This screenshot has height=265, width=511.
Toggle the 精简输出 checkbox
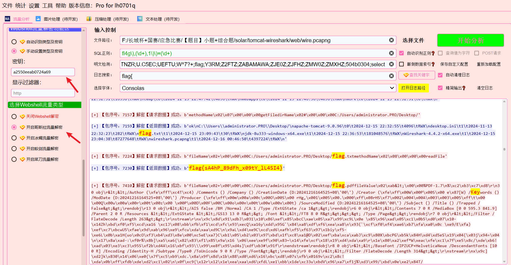[440, 88]
